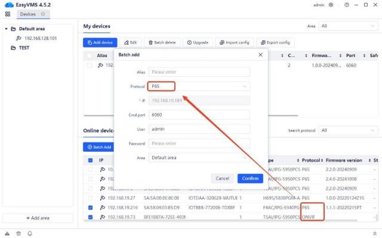The height and width of the screenshot is (238, 382).
Task: Collapse the Default area tree node
Action: [x=7, y=29]
